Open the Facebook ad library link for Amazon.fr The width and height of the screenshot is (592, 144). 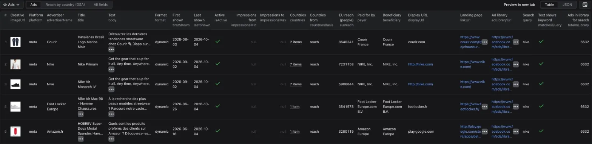pos(502,132)
